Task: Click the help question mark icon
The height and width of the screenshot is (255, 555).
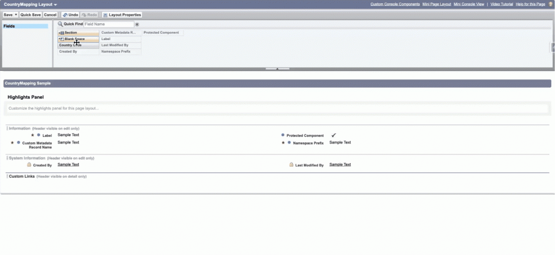Action: 551,4
